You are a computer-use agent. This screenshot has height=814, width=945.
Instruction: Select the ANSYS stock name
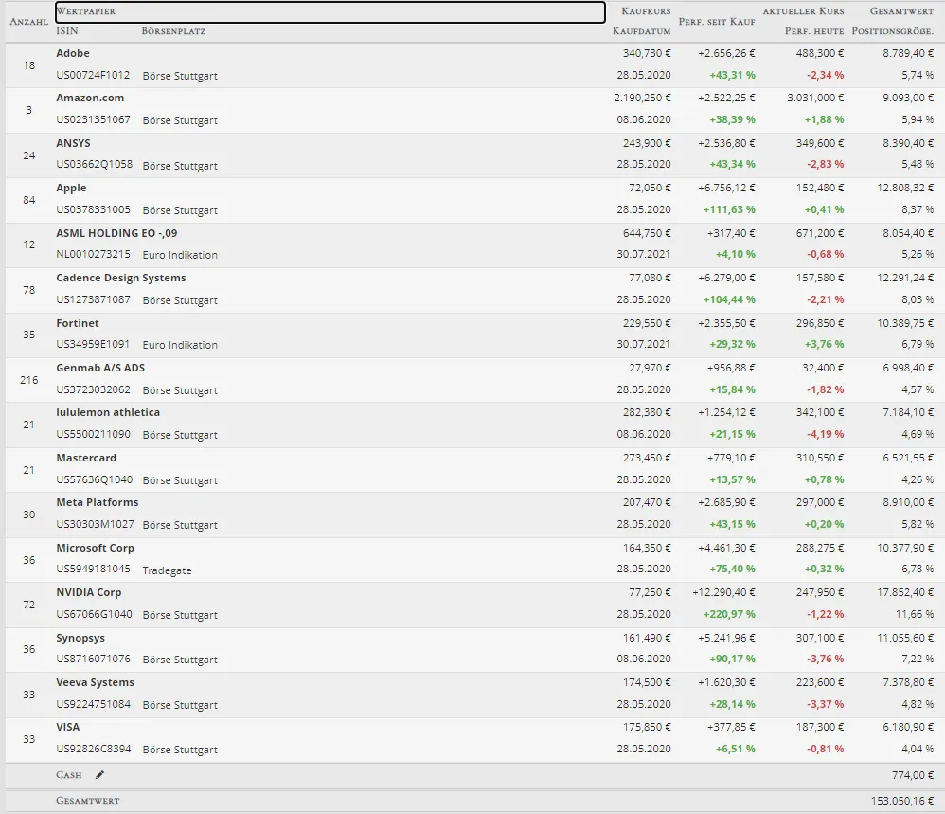click(73, 143)
